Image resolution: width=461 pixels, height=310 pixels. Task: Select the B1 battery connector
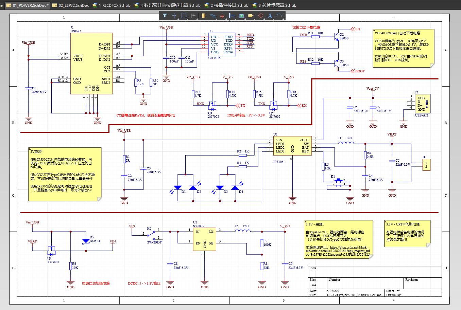coord(426,165)
